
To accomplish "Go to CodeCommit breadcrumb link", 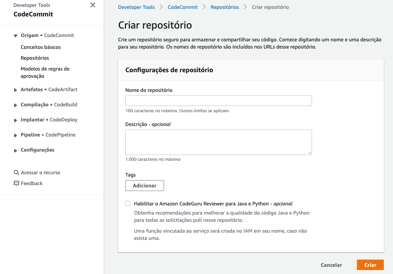I will coord(183,7).
